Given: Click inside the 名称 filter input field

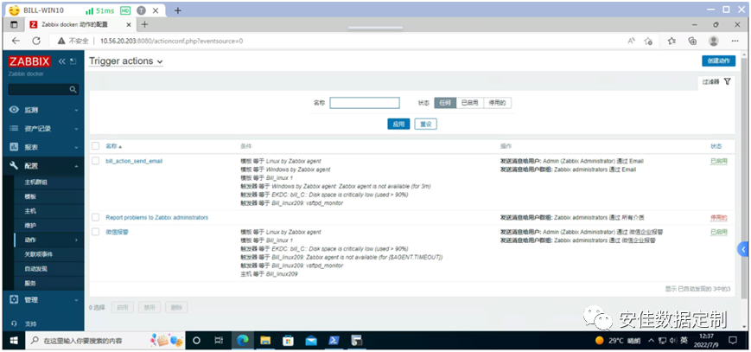Looking at the screenshot, I should (365, 103).
